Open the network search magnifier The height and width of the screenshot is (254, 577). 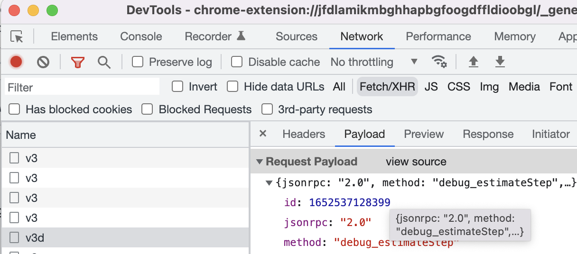point(104,62)
